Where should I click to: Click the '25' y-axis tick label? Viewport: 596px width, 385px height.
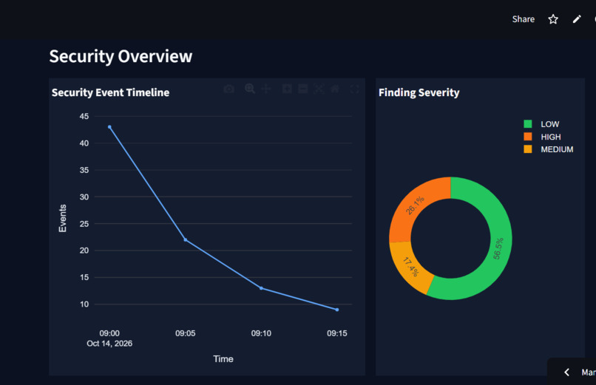coord(84,224)
